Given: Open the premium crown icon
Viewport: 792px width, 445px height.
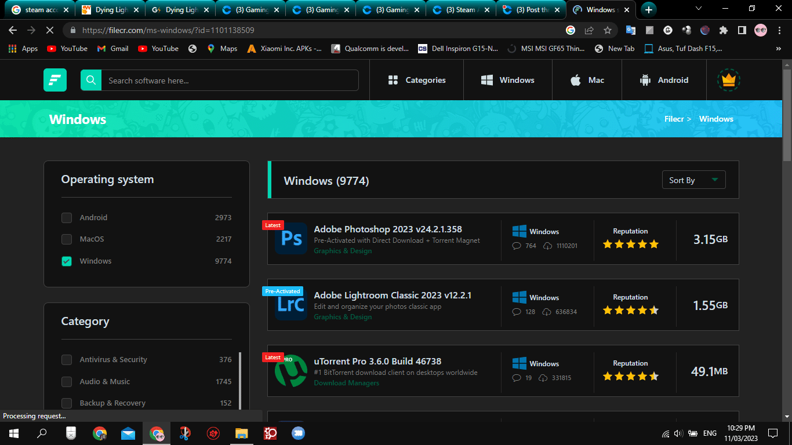Looking at the screenshot, I should (x=728, y=80).
